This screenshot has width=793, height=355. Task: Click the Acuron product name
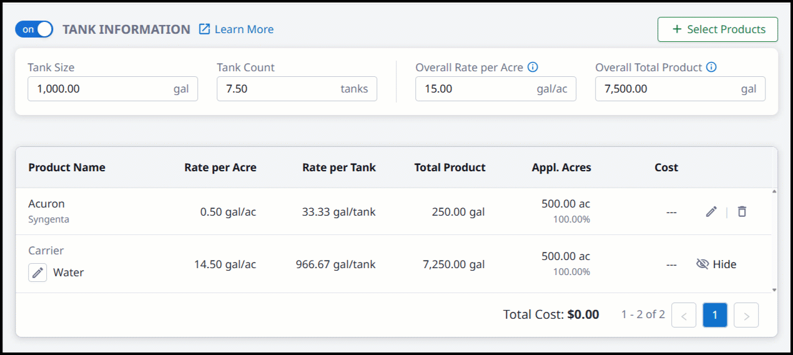point(46,204)
